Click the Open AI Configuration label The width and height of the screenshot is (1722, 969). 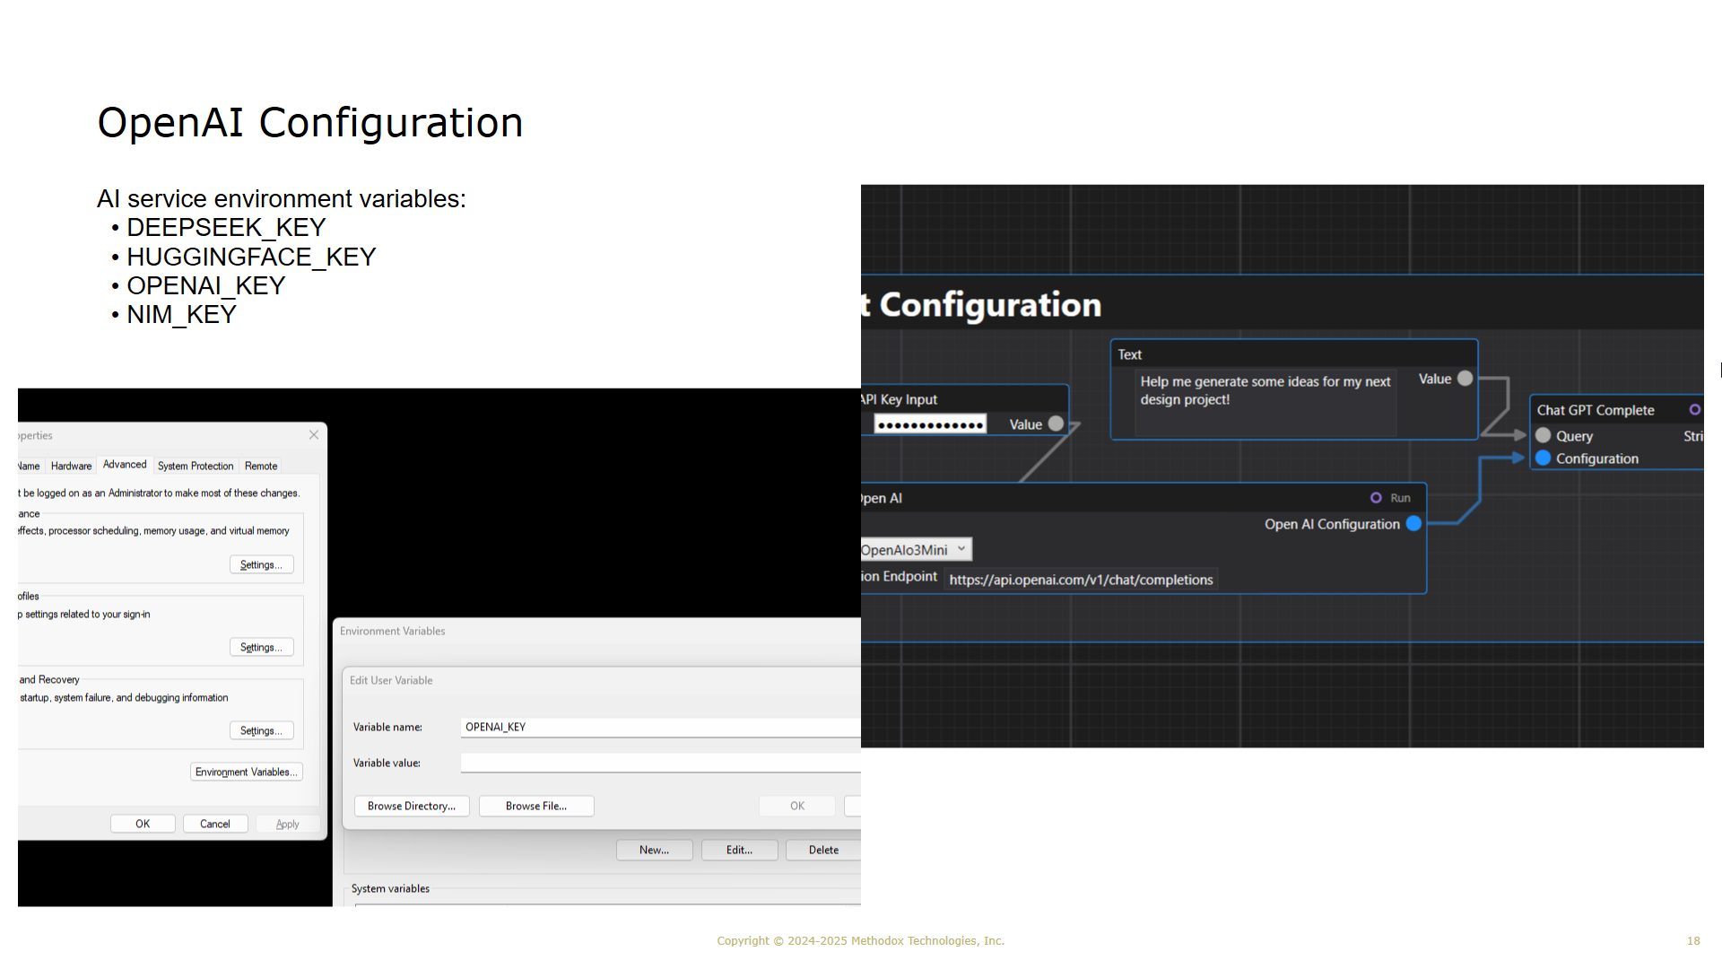tap(1332, 524)
